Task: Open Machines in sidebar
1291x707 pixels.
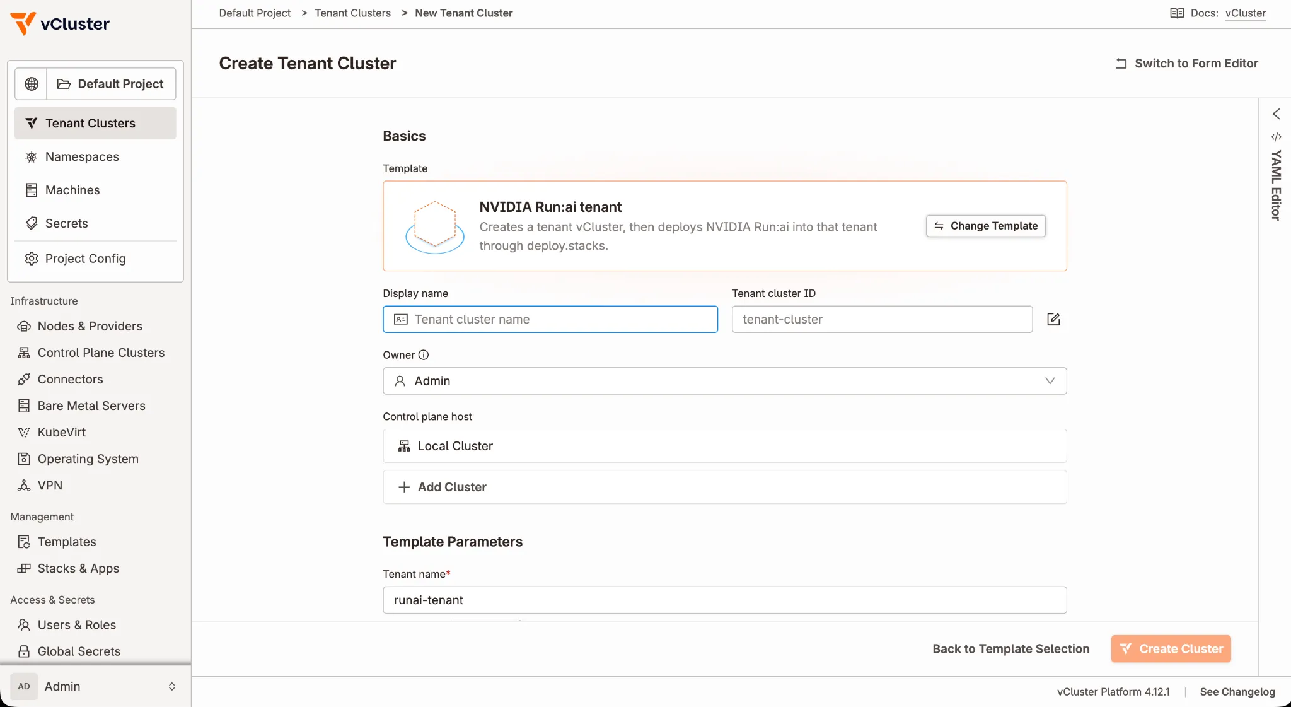Action: pos(95,190)
